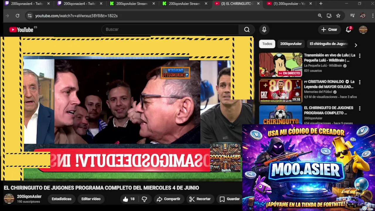Open the 200iqonAsier channel name link

[29, 197]
